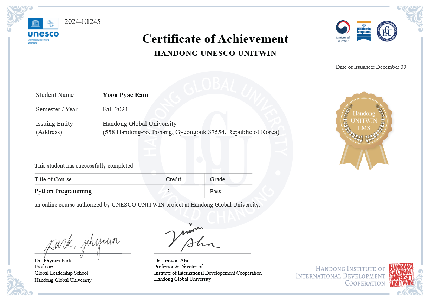The image size is (429, 301).
Task: Click the Certificate of Achievement title
Action: (x=215, y=39)
